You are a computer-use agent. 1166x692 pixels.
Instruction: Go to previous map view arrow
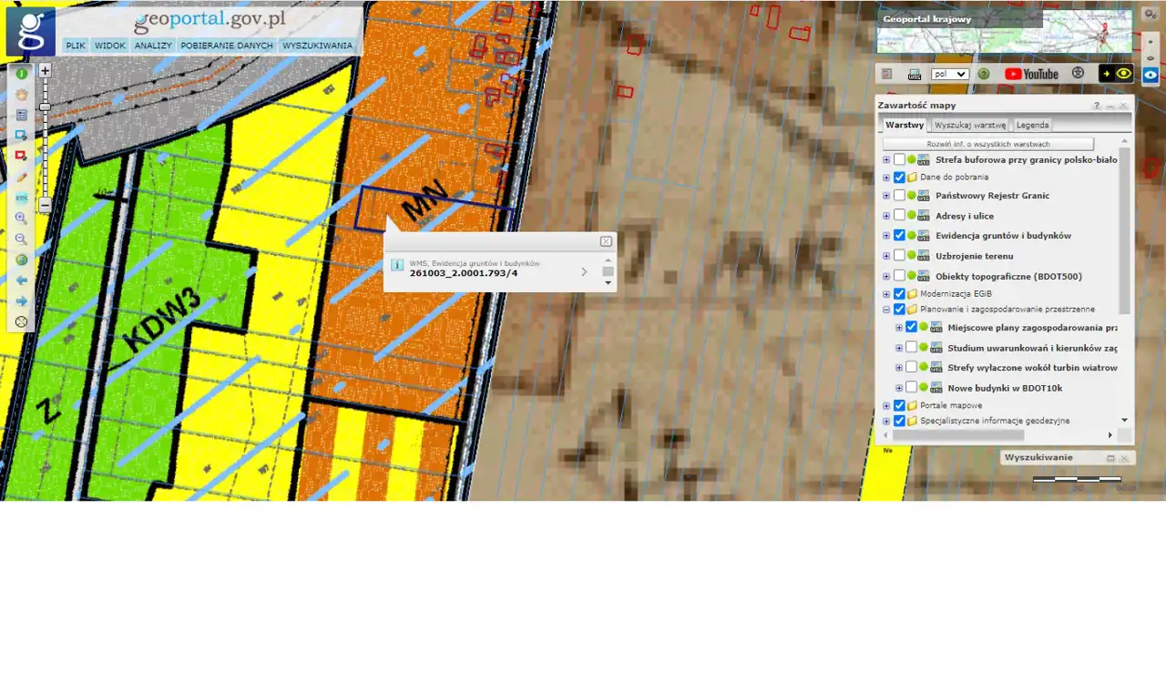click(21, 280)
